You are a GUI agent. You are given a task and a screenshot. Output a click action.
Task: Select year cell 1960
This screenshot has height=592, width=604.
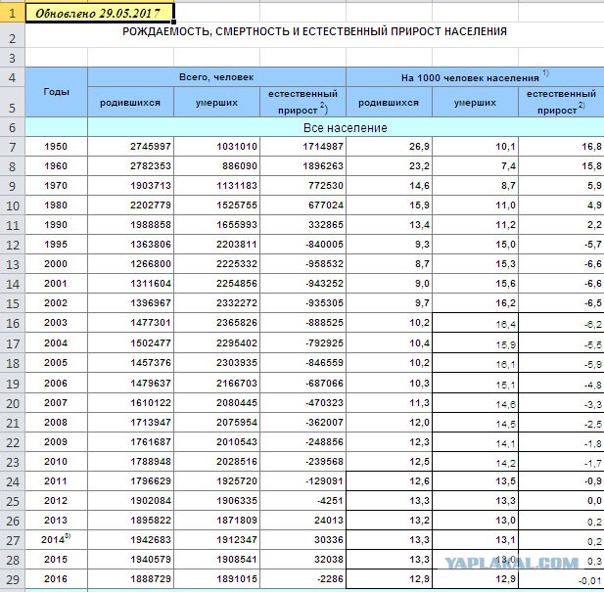pyautogui.click(x=56, y=166)
